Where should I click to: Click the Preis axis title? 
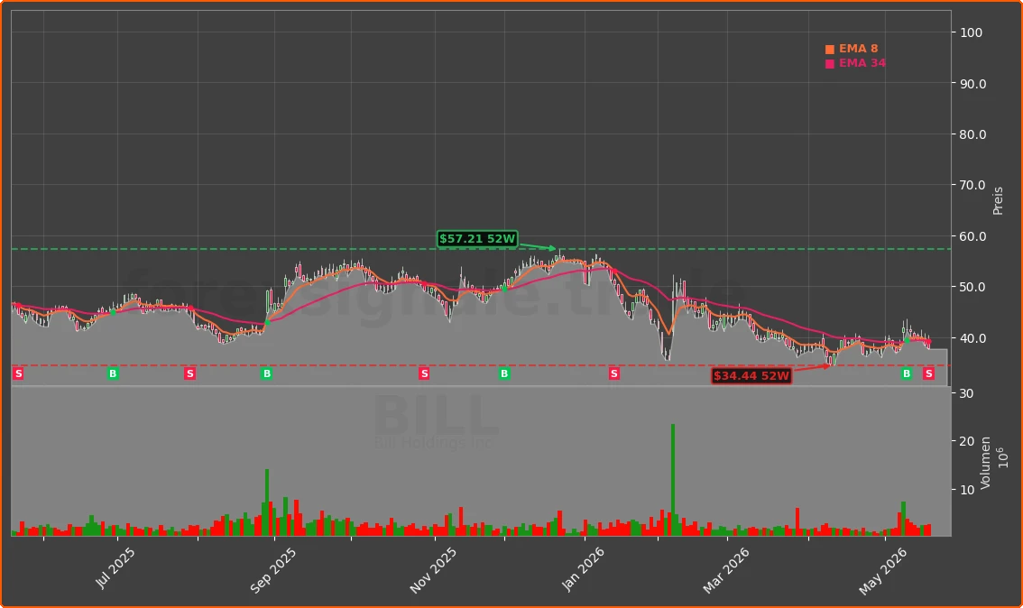point(998,201)
